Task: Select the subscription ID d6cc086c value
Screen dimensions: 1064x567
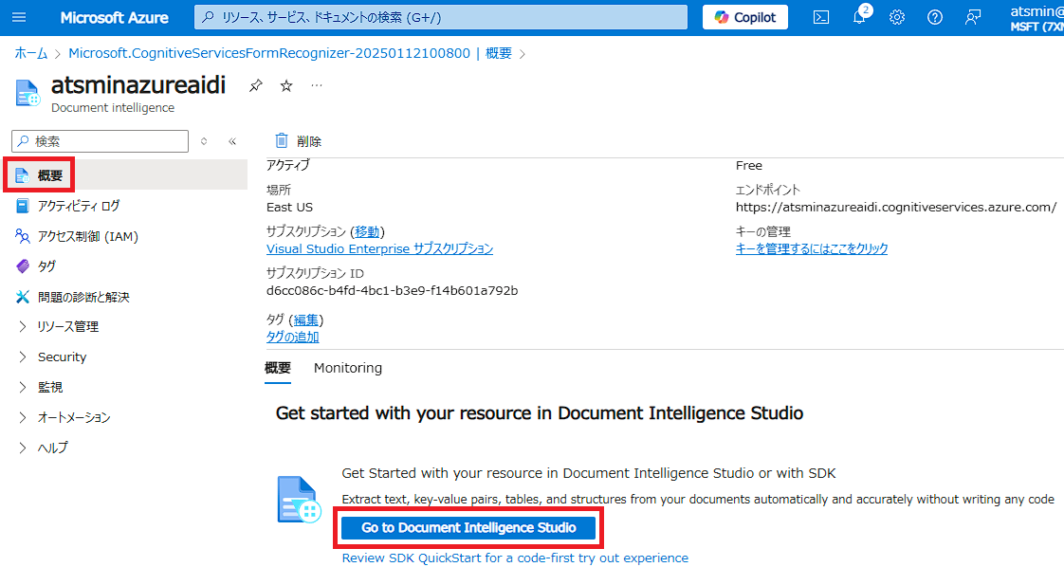Action: click(x=393, y=290)
